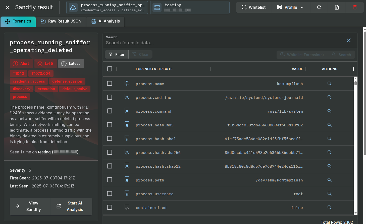Search on process.username magnifier icon
Screen dimensions: 366x224
(x=329, y=194)
